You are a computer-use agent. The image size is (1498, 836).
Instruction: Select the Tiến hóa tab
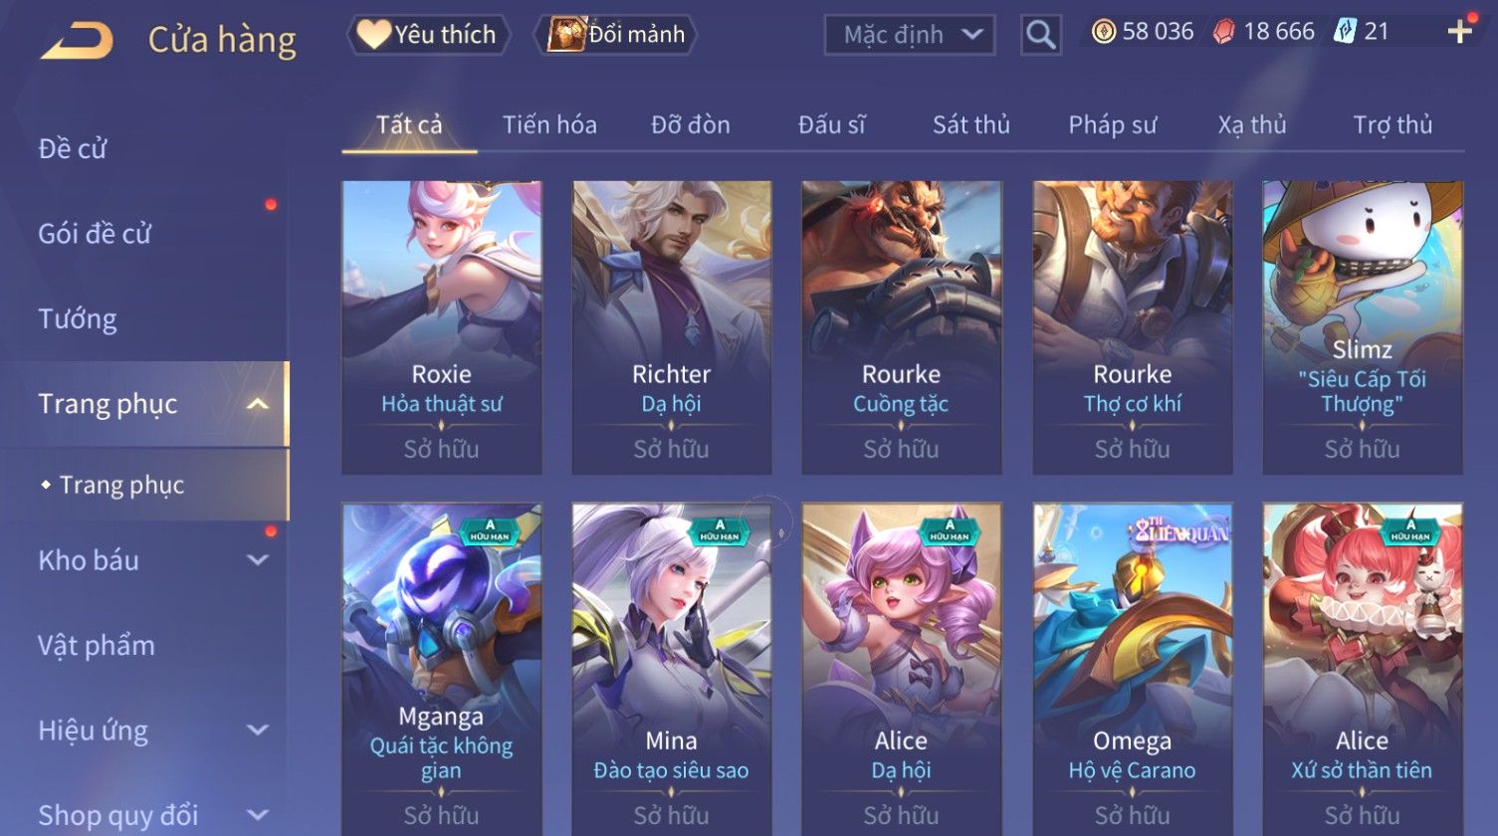point(549,124)
